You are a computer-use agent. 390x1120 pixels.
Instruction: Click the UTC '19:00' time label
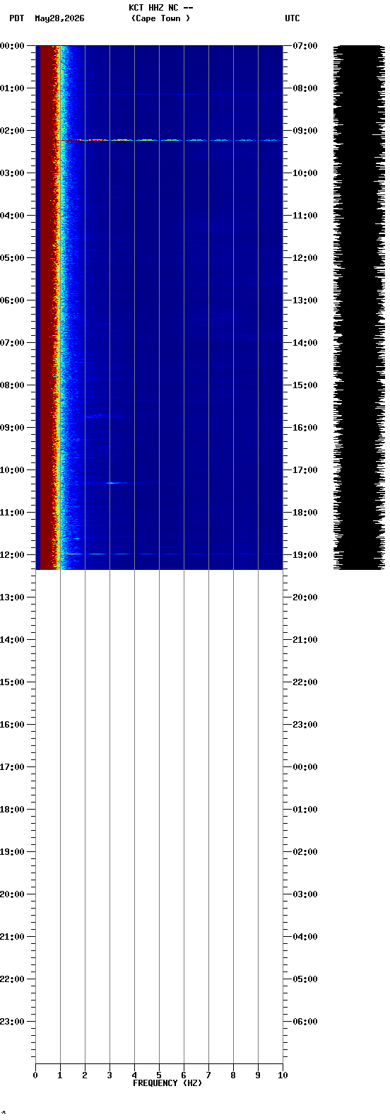pos(305,555)
